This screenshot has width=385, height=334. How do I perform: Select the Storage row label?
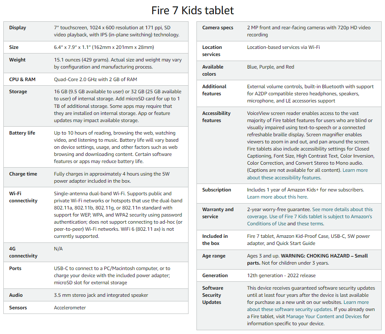[18, 92]
